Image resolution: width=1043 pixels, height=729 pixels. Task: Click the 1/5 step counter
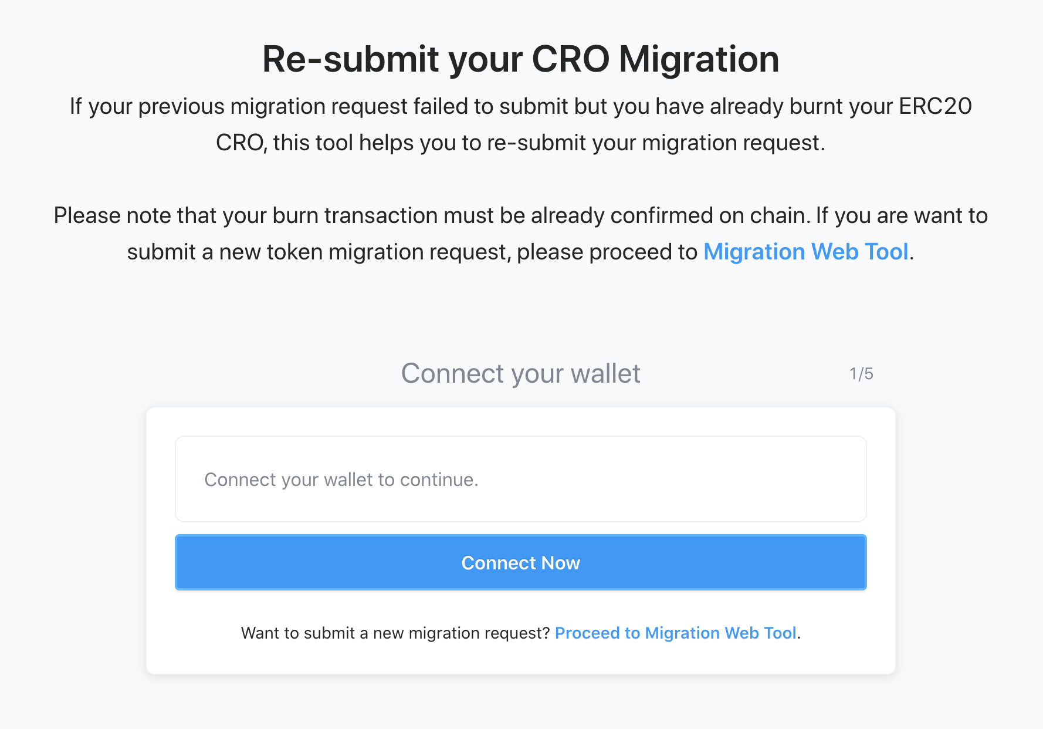pos(861,374)
